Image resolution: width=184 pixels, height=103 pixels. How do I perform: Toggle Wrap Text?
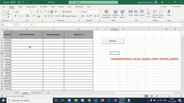[x=67, y=12]
